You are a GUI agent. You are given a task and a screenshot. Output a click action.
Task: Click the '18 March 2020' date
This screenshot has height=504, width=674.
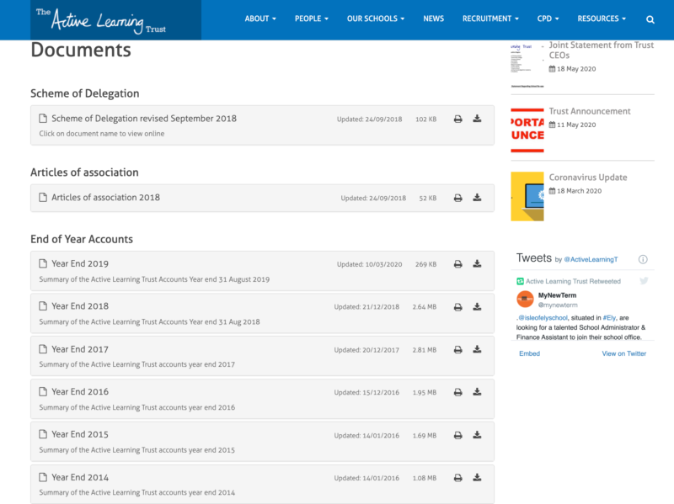click(x=579, y=191)
